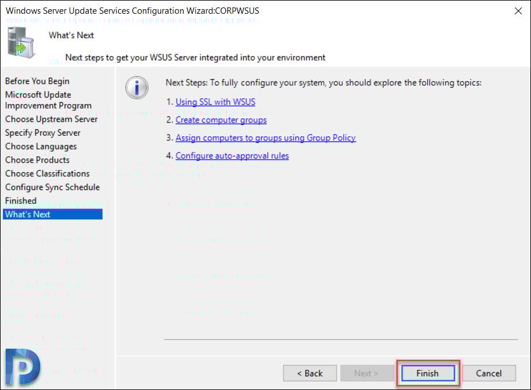The width and height of the screenshot is (531, 390).
Task: Select Microsoft Update Improvement Program step
Action: point(48,100)
